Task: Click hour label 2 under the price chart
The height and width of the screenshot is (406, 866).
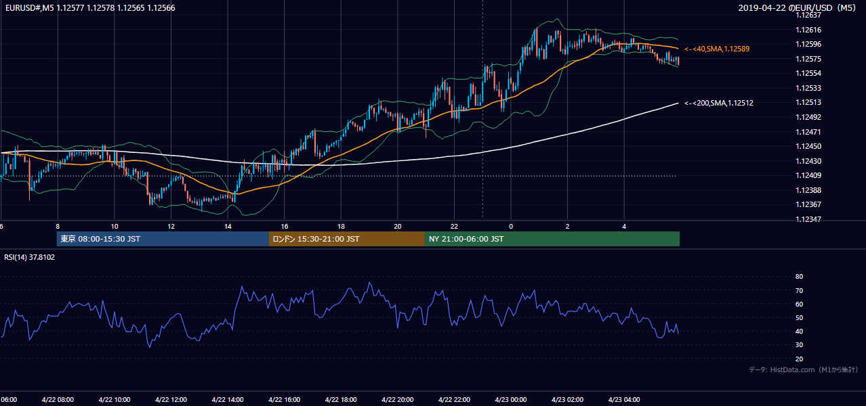Action: [x=568, y=226]
